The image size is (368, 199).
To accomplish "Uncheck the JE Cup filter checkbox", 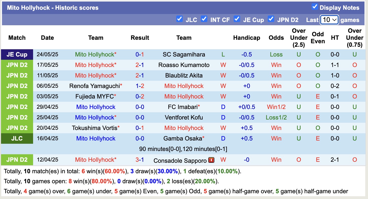I will coord(236,19).
